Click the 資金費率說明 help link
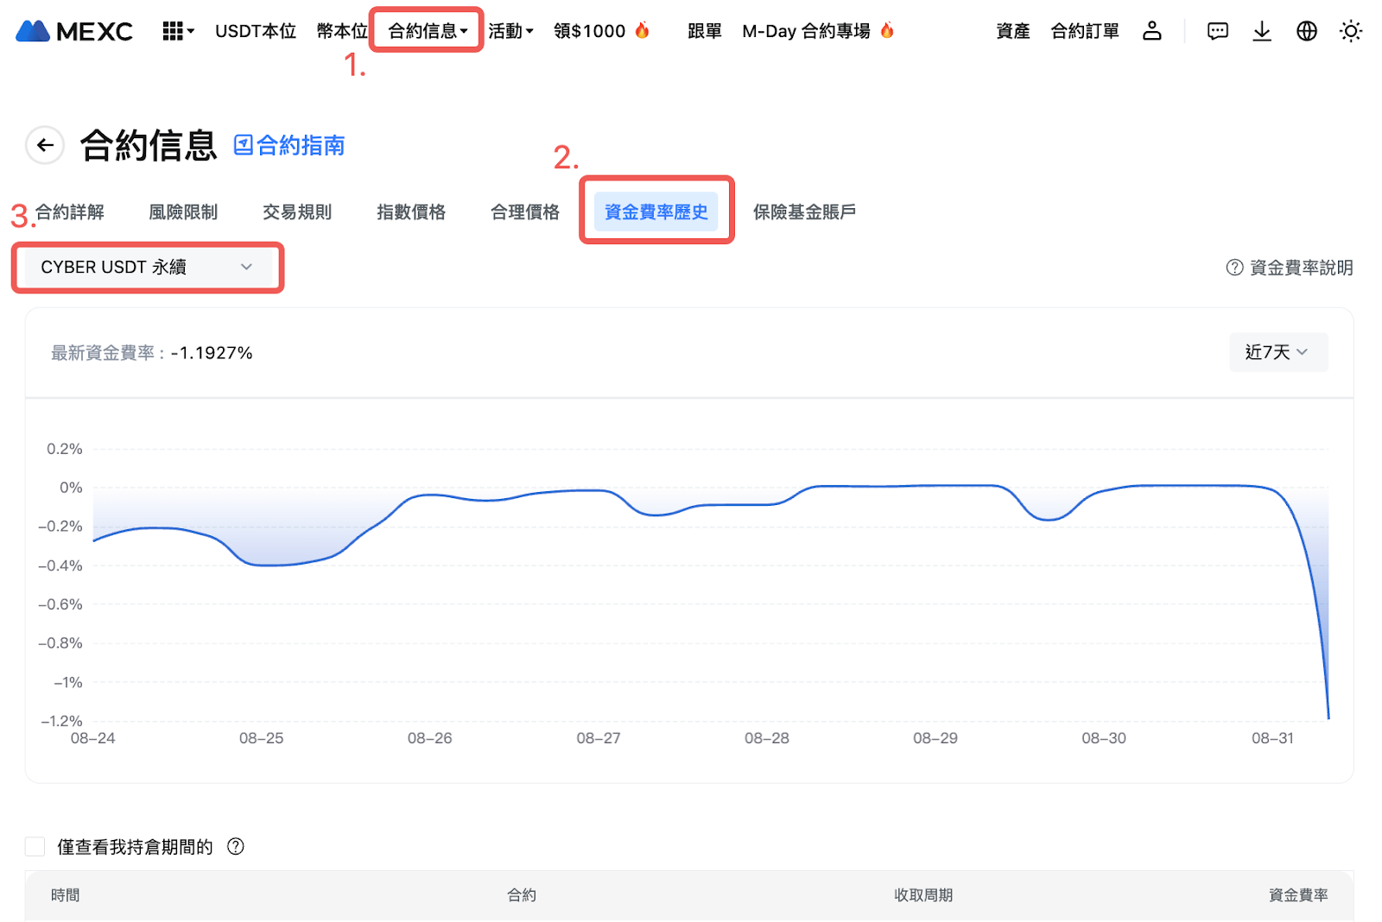Screen dimensions: 1382x922 pyautogui.click(x=1290, y=268)
